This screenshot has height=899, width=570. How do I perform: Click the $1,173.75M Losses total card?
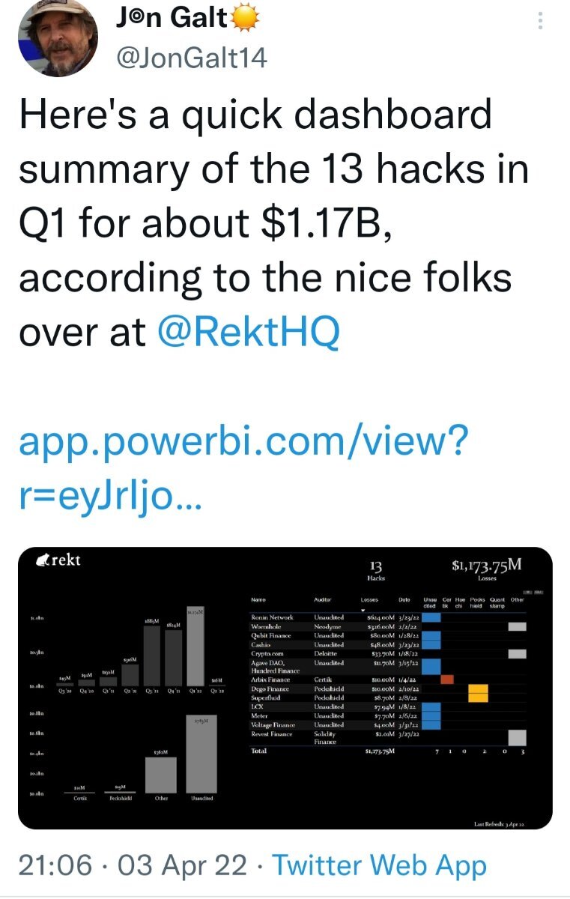pos(488,569)
